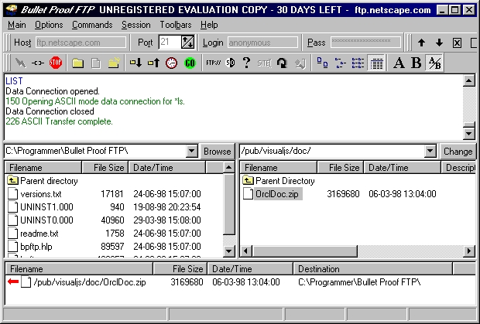Click the Port number spinner arrows
The width and height of the screenshot is (480, 324).
pos(187,43)
